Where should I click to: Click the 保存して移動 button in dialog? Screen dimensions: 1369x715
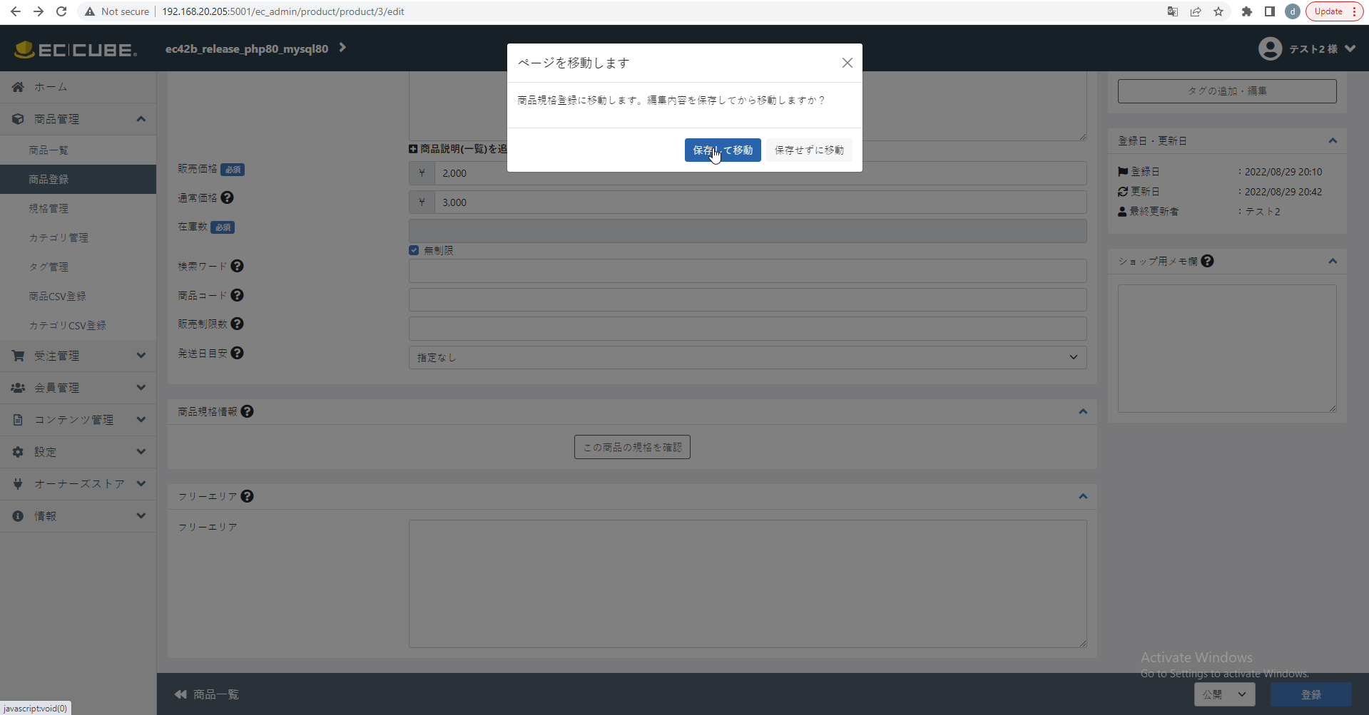pyautogui.click(x=722, y=150)
